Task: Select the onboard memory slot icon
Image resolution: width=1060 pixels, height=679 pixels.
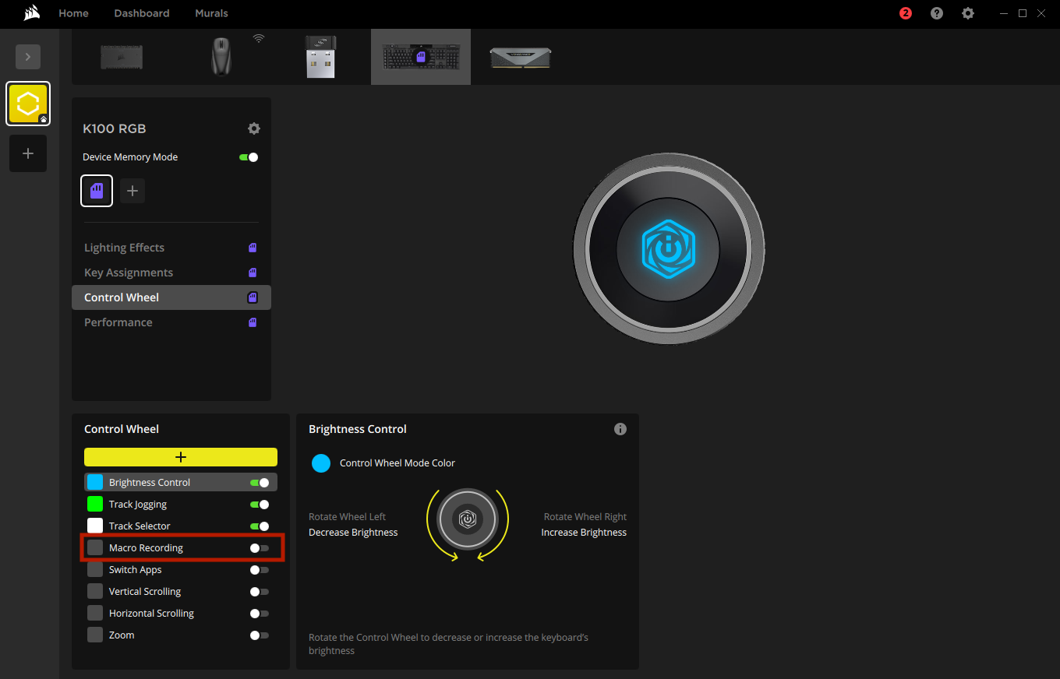Action: pyautogui.click(x=97, y=191)
